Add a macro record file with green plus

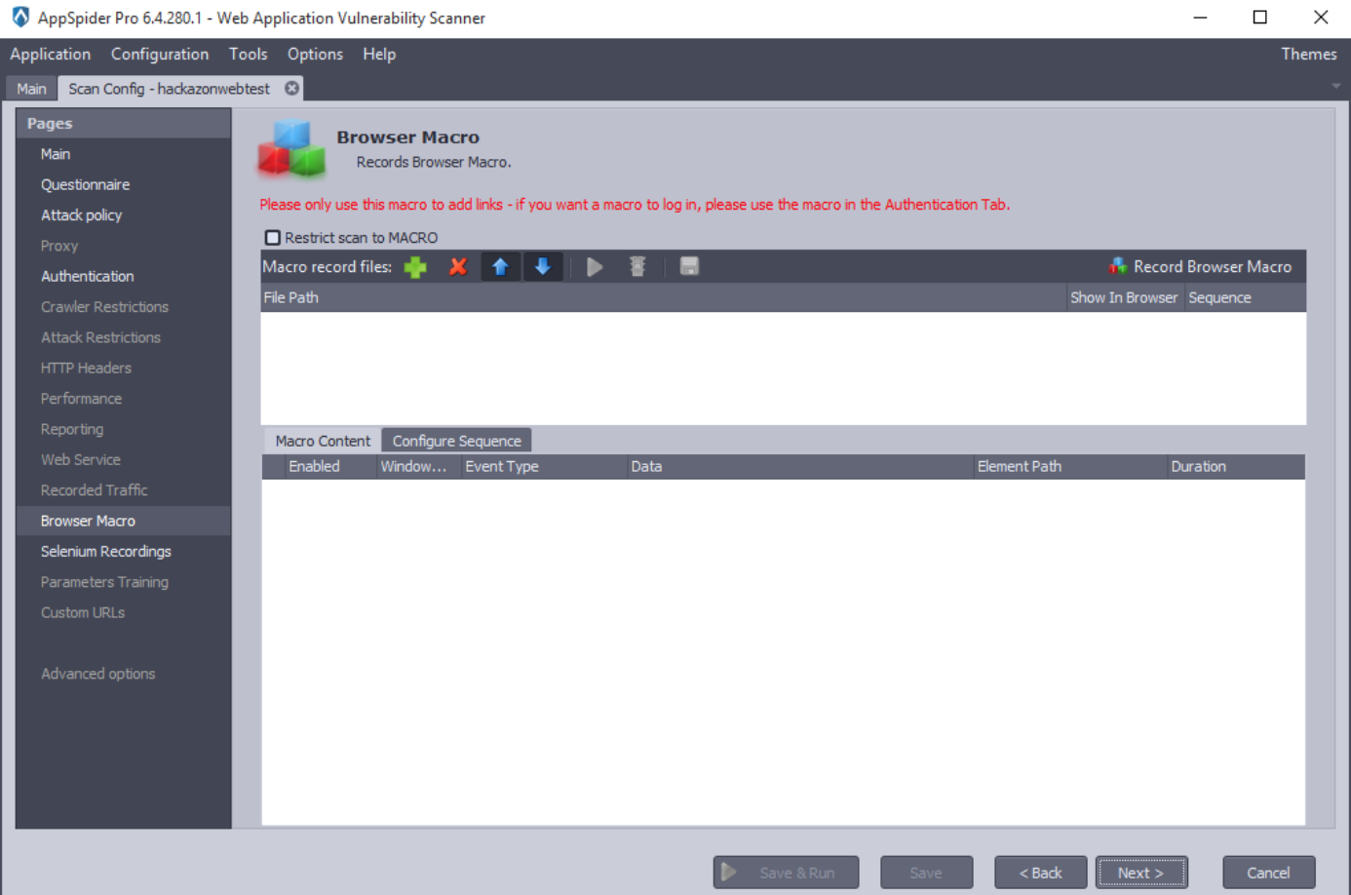[415, 266]
